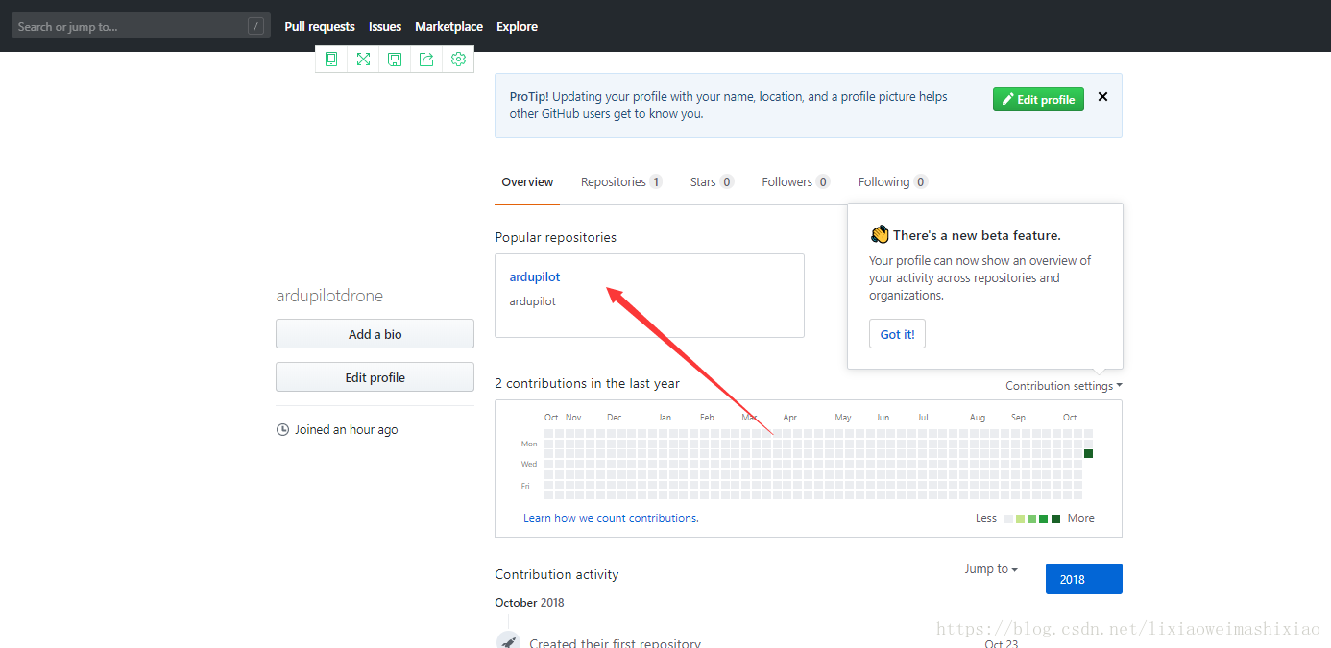Click the Joined an hour ago text
This screenshot has width=1331, height=648.
pos(346,430)
